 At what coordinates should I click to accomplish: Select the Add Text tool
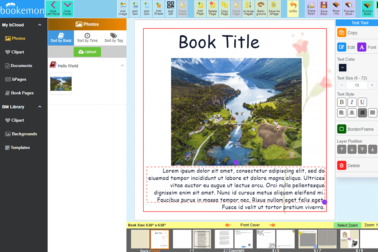point(135,8)
